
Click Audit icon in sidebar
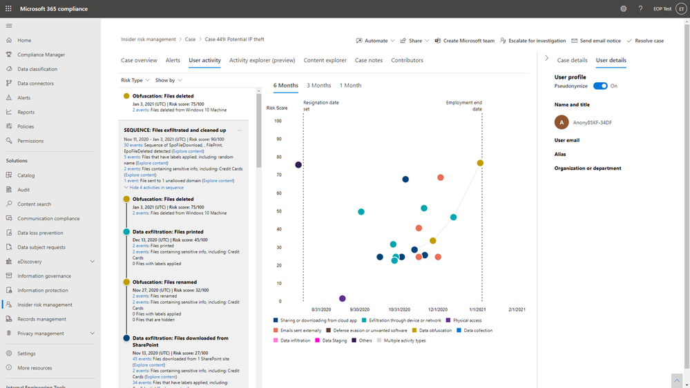[x=9, y=190]
